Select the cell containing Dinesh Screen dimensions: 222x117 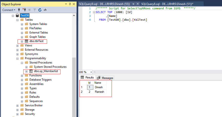100,87
